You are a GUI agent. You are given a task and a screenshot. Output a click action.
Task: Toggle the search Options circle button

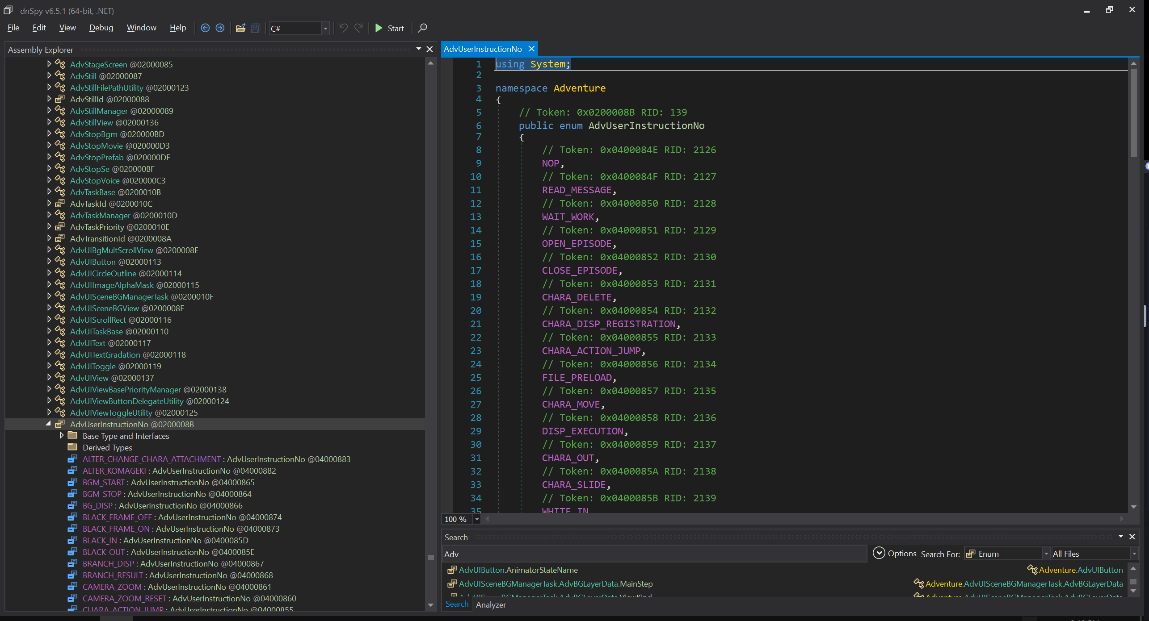(x=879, y=553)
